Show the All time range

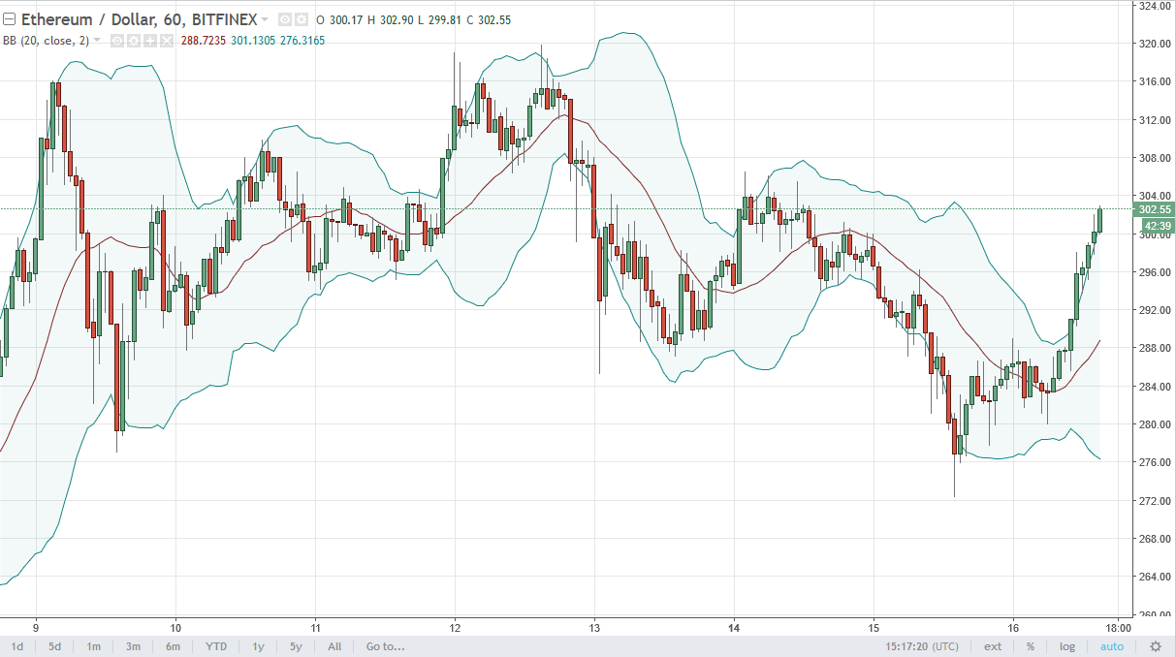(x=334, y=646)
